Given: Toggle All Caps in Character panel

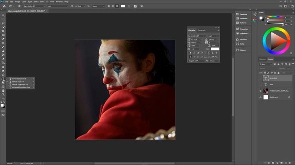Looking at the screenshot, I should click(198, 53).
